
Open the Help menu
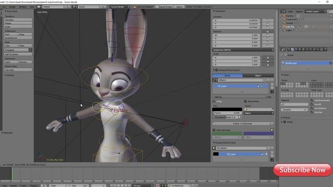click(x=32, y=7)
